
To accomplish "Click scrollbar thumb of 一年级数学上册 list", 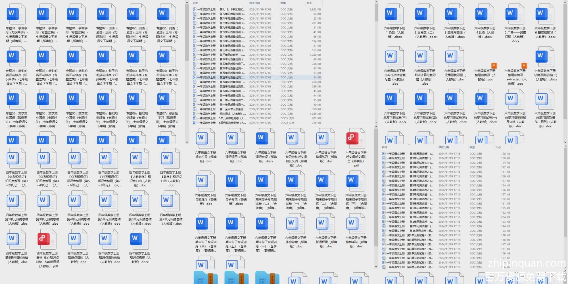I will (376, 13).
